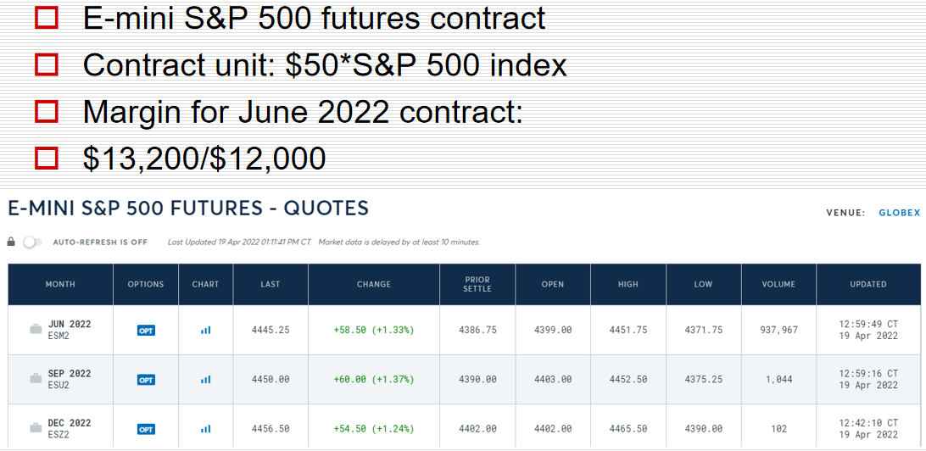Open OPT options for JUN 2022
Viewport: 926px width, 451px height.
(x=146, y=331)
